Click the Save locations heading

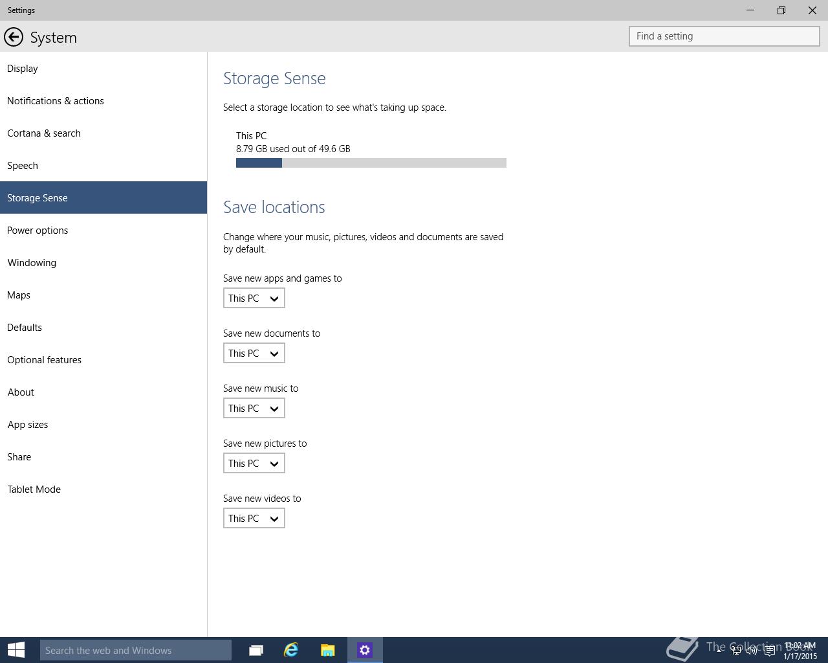(274, 207)
